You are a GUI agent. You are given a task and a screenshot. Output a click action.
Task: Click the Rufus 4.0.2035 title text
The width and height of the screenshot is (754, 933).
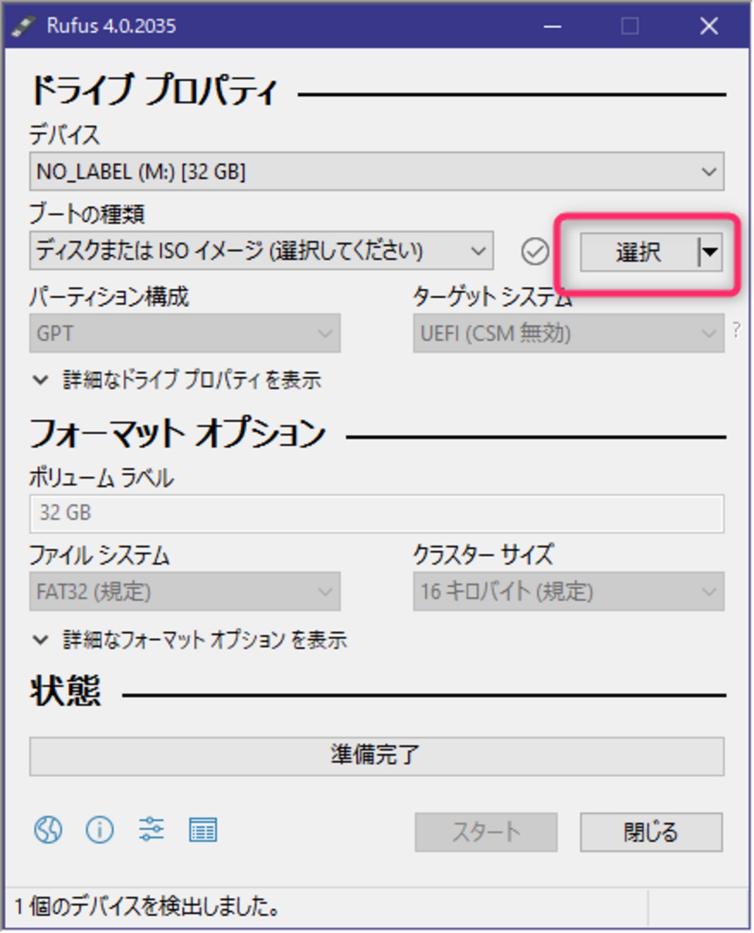(111, 26)
